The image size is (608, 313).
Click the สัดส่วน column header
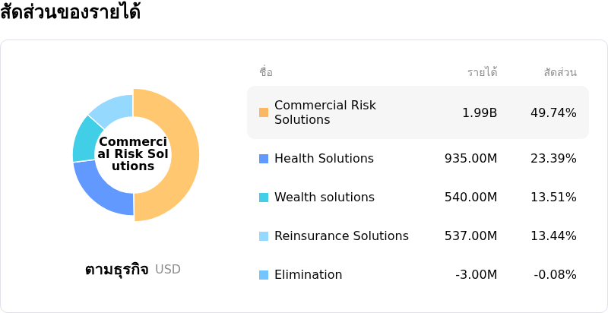[x=560, y=72]
